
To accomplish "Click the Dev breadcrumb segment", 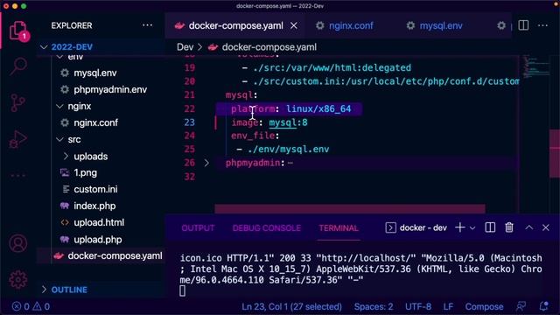I will [185, 47].
